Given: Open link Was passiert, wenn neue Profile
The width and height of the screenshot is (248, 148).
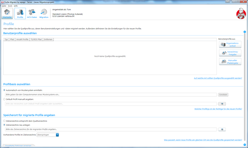Looking at the screenshot, I should pyautogui.click(x=203, y=140).
